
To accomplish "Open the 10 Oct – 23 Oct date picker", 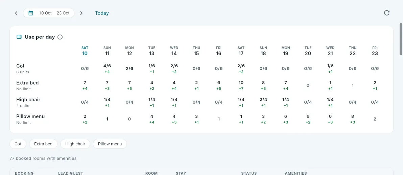I will pos(49,13).
